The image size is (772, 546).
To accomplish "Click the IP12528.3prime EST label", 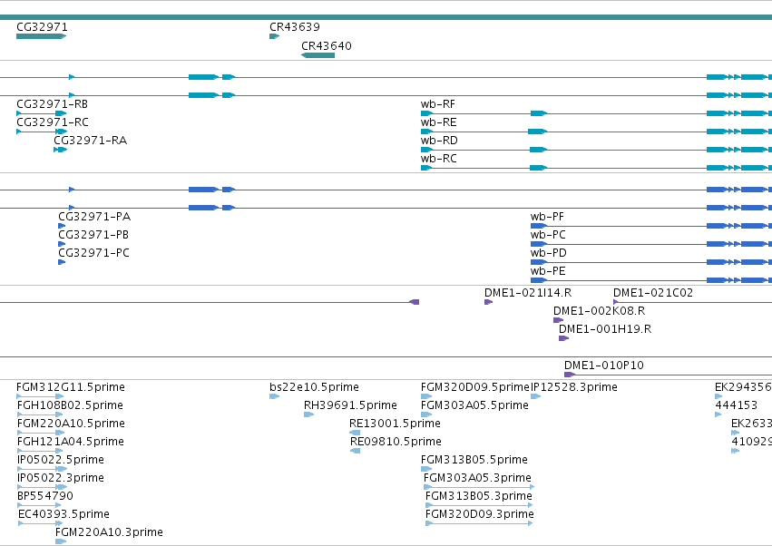I will [x=574, y=387].
